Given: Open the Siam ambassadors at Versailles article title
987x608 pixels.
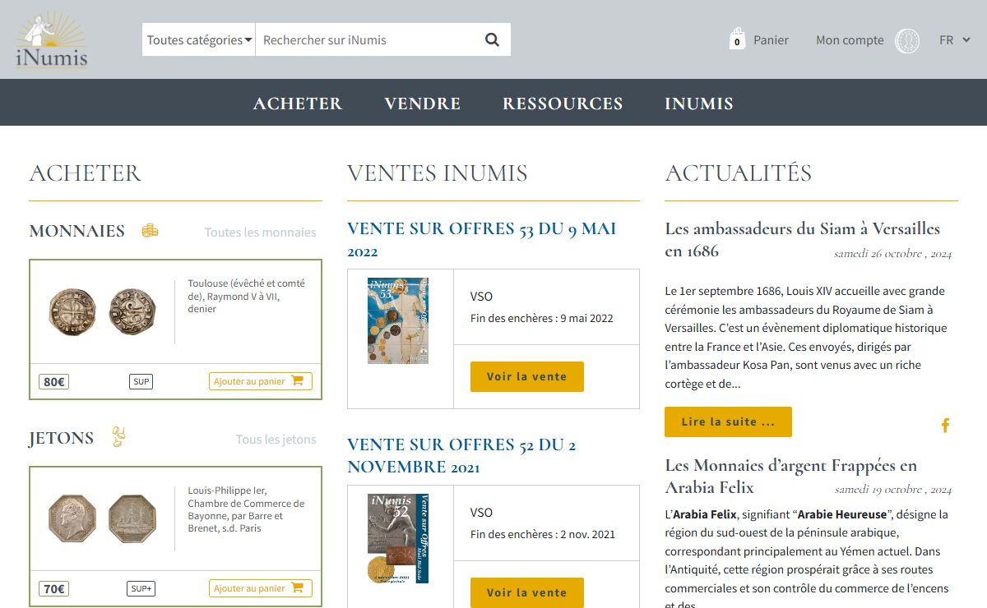Looking at the screenshot, I should (803, 240).
